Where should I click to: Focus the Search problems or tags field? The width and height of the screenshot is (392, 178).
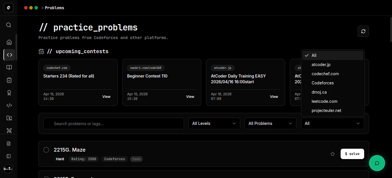(x=114, y=123)
